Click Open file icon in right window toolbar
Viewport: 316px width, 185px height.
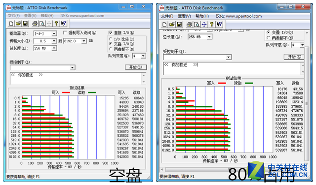click(172, 24)
